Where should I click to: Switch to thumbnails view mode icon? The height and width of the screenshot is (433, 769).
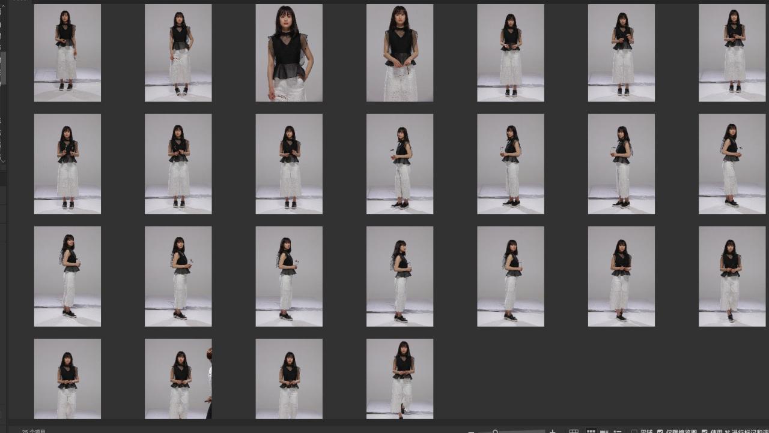(591, 431)
